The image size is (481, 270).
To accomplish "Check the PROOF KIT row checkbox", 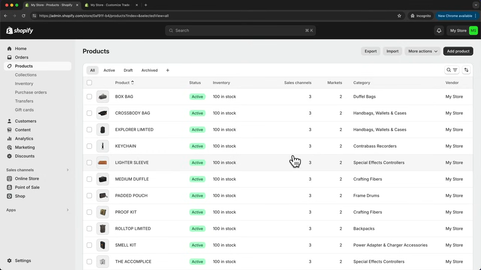I will click(89, 212).
